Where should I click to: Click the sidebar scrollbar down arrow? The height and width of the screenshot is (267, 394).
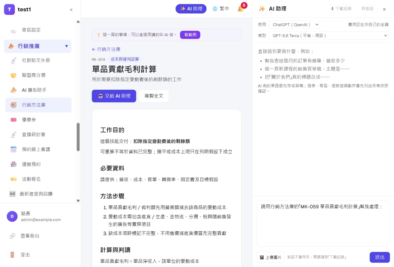[78, 201]
